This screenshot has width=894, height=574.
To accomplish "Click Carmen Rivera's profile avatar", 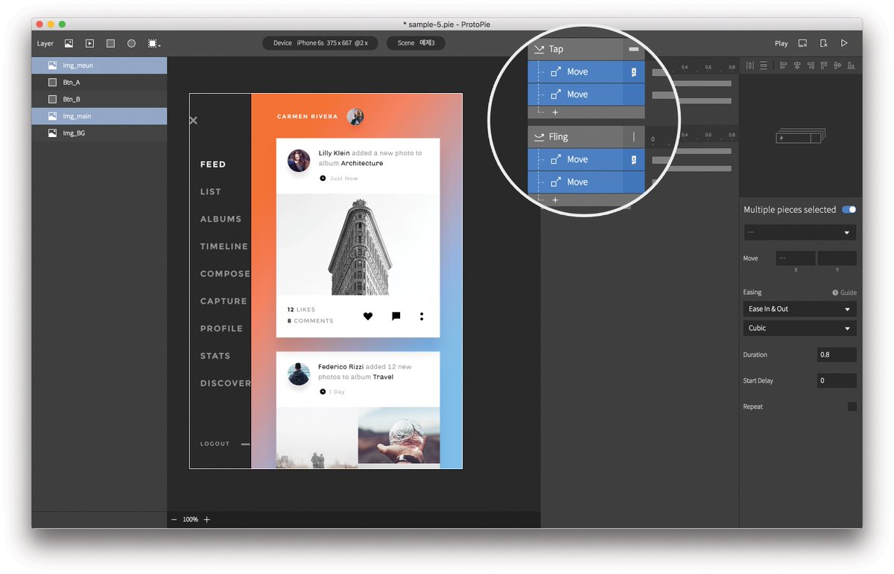I will click(355, 116).
